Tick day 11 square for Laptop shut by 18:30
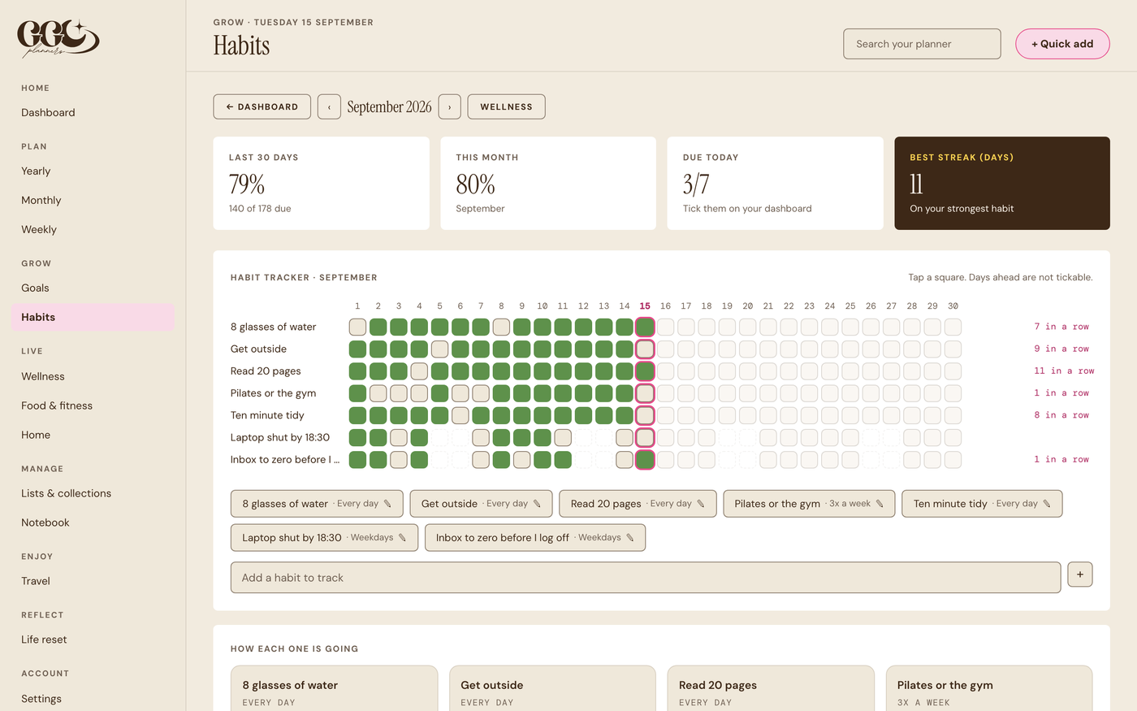Viewport: 1137px width, 711px height. coord(563,437)
